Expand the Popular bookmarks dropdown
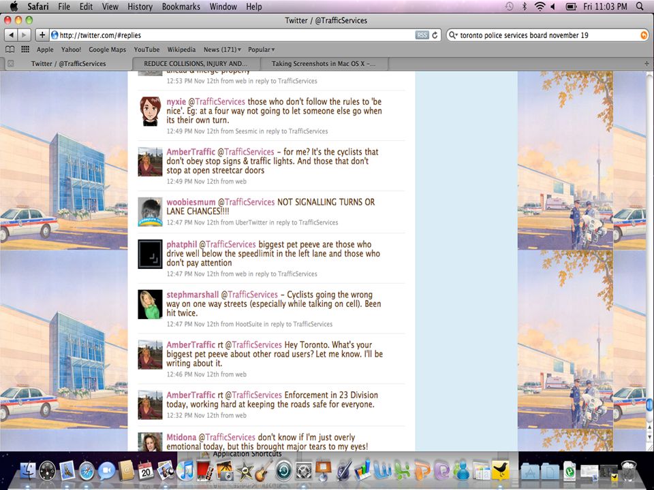Screen dimensions: 654x490 tap(261, 49)
